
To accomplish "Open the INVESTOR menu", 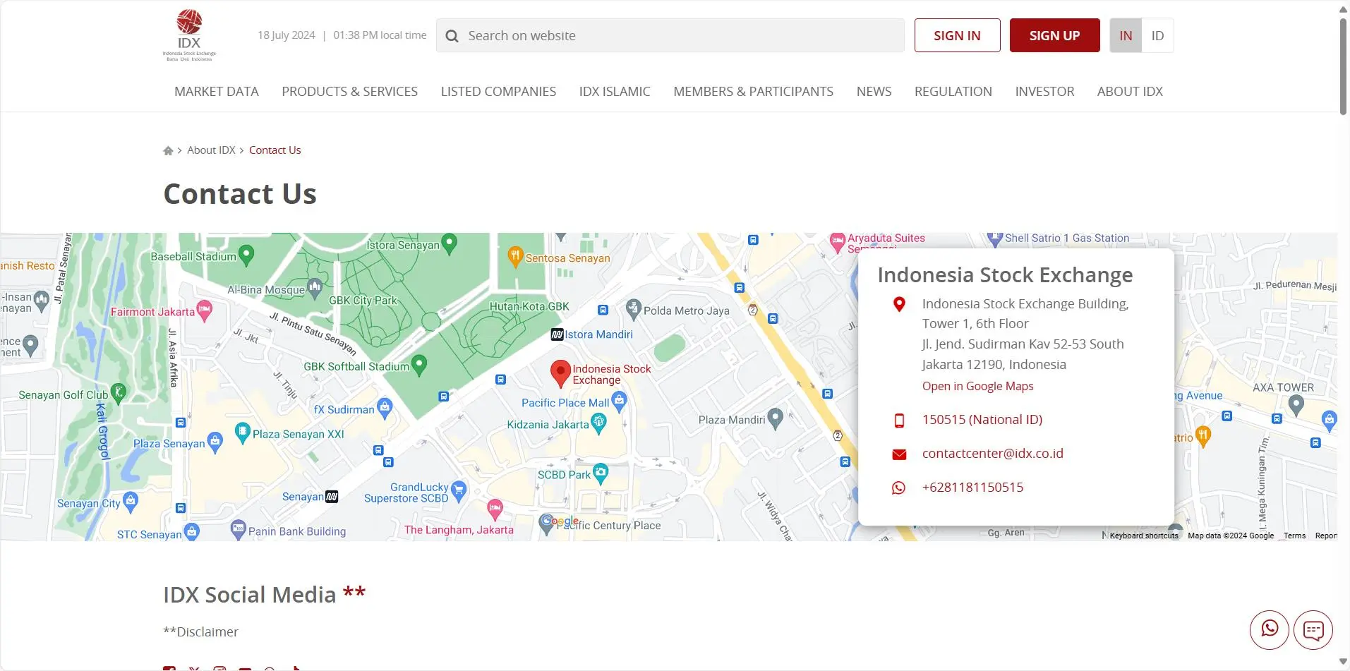I will [x=1044, y=91].
